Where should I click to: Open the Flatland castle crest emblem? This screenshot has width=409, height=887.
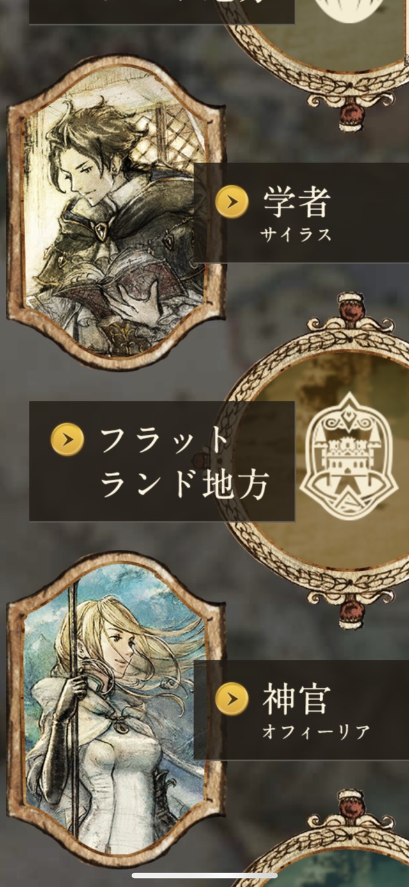point(348,456)
